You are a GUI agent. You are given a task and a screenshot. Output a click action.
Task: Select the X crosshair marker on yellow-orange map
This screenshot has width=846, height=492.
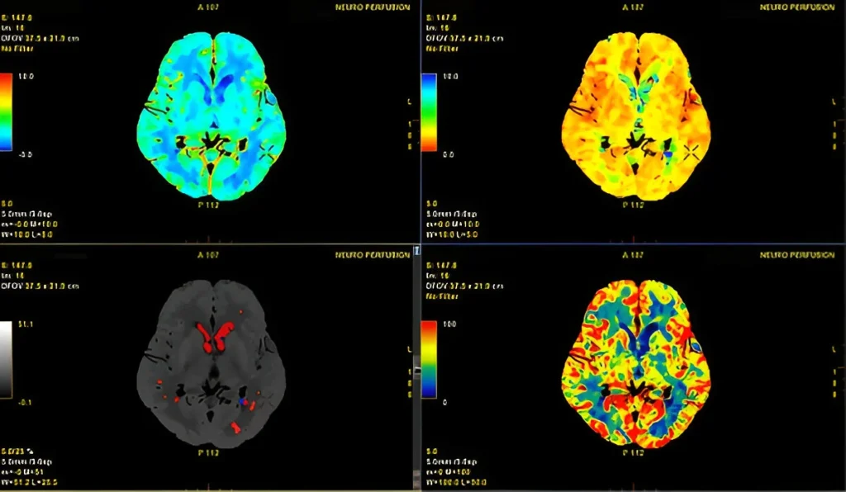click(691, 151)
